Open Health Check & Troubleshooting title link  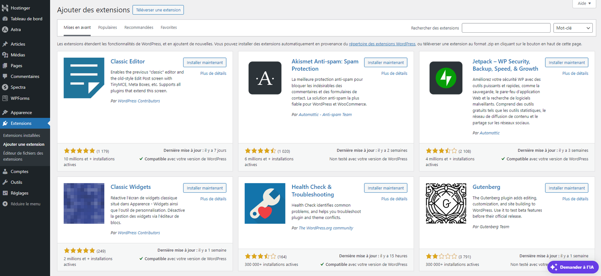point(313,191)
